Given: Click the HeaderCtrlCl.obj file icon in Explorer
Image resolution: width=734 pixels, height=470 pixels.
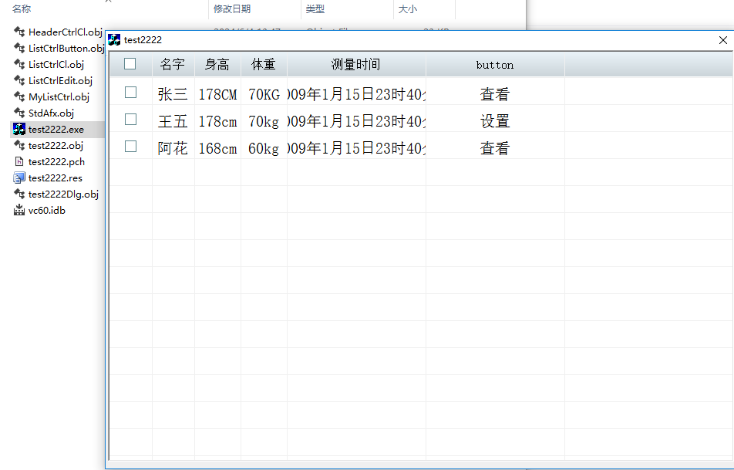Looking at the screenshot, I should pos(19,32).
